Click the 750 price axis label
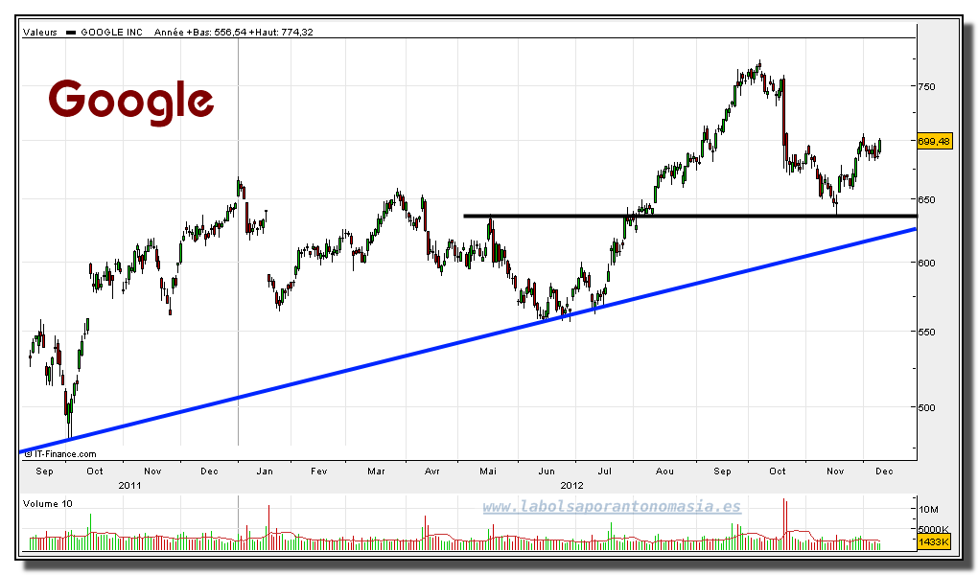The width and height of the screenshot is (978, 575). (x=926, y=86)
